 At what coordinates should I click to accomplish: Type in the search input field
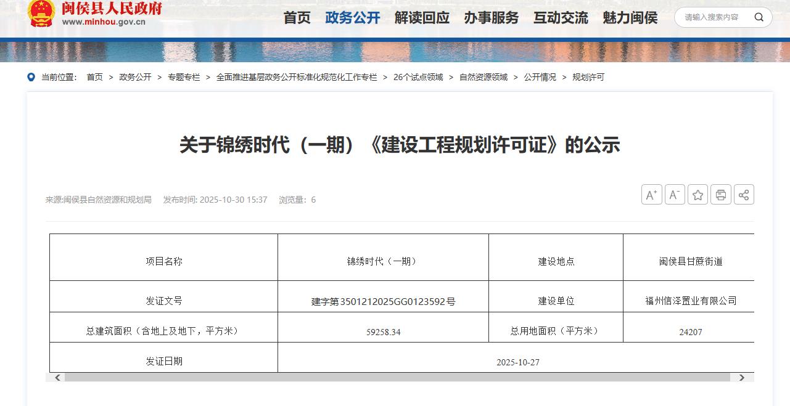(712, 17)
